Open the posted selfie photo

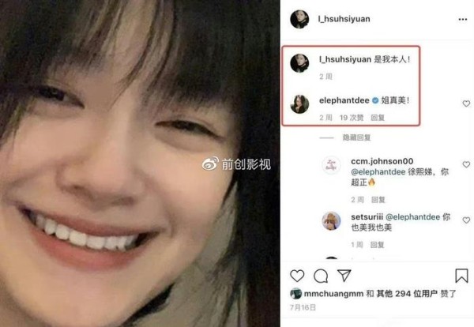(x=140, y=163)
